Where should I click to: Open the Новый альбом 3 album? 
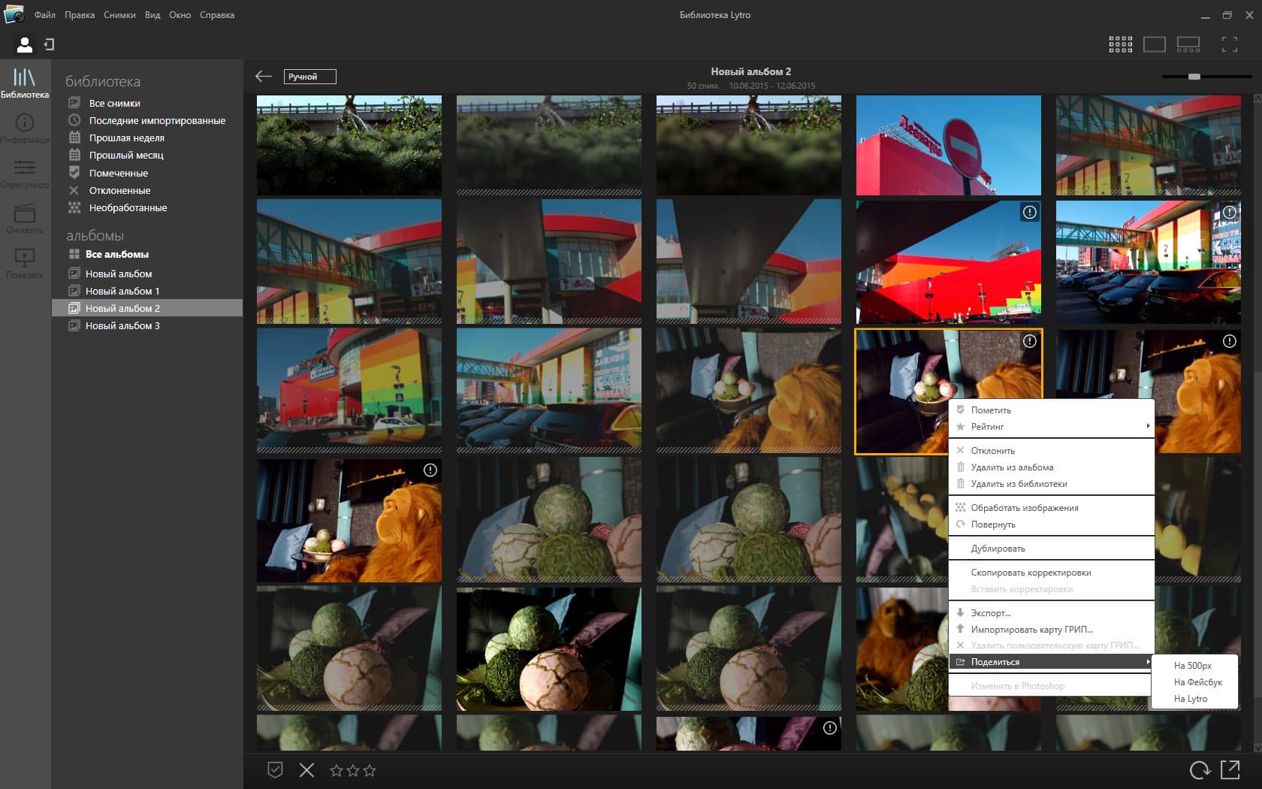pyautogui.click(x=122, y=326)
